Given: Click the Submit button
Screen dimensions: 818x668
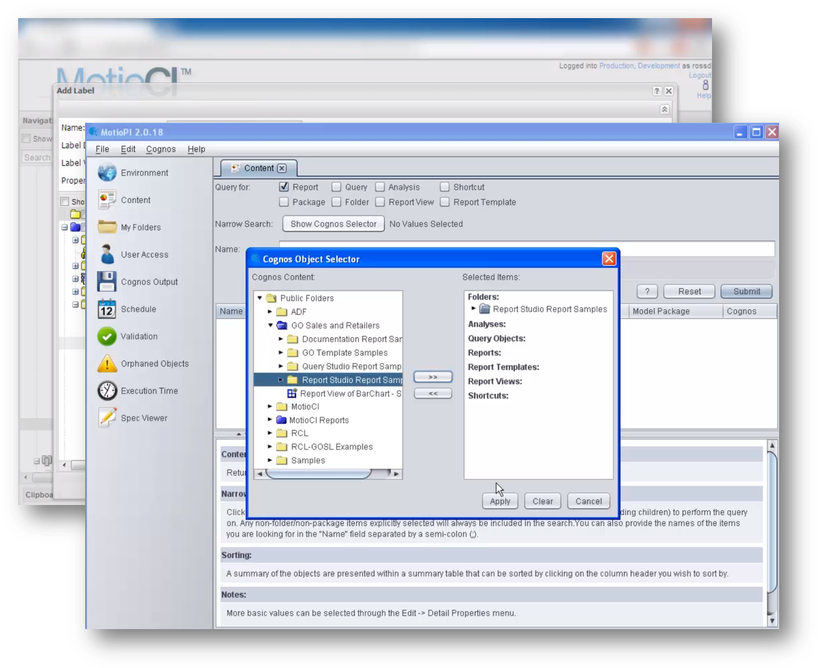Looking at the screenshot, I should pos(746,292).
